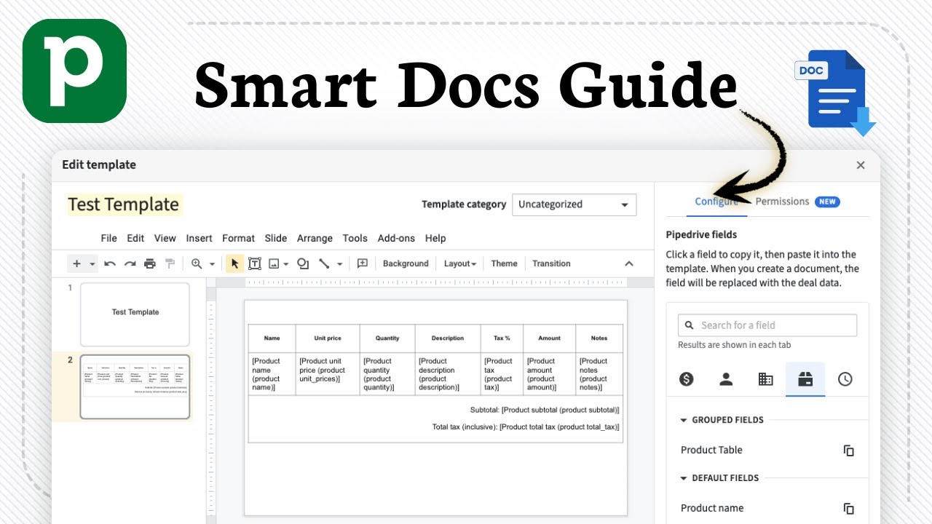Click the Theme button
The width and height of the screenshot is (932, 524).
[x=504, y=263]
